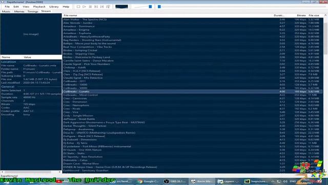Click the Name header in properties panel
Image resolution: width=328 pixels, height=185 pixels.
pyautogui.click(x=6, y=57)
